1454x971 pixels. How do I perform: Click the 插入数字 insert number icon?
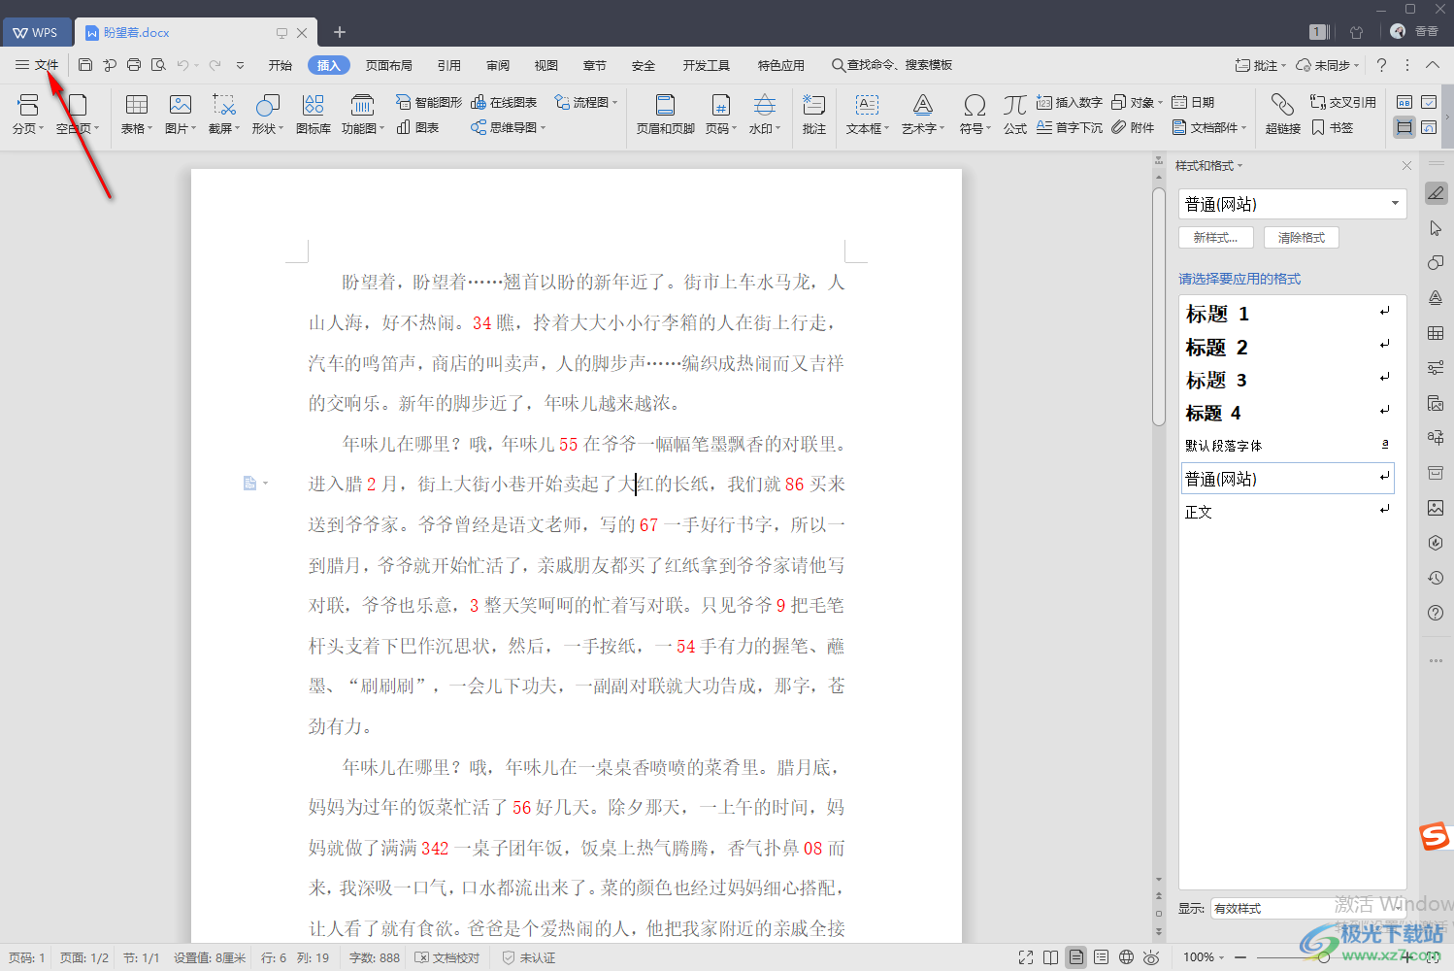click(1070, 102)
